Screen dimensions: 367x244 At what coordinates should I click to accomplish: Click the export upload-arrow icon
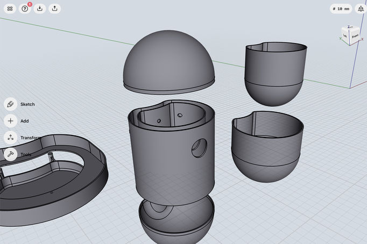(x=55, y=9)
